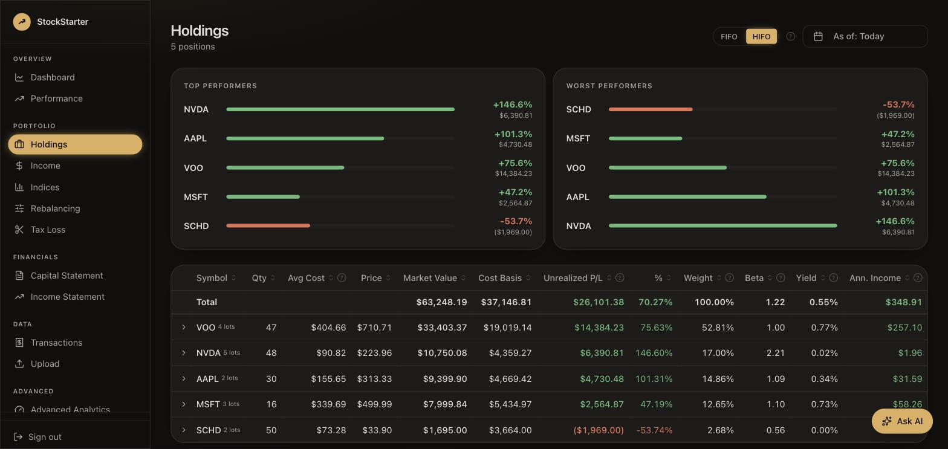Image resolution: width=948 pixels, height=449 pixels.
Task: Click the Transactions receipt icon
Action: [19, 343]
